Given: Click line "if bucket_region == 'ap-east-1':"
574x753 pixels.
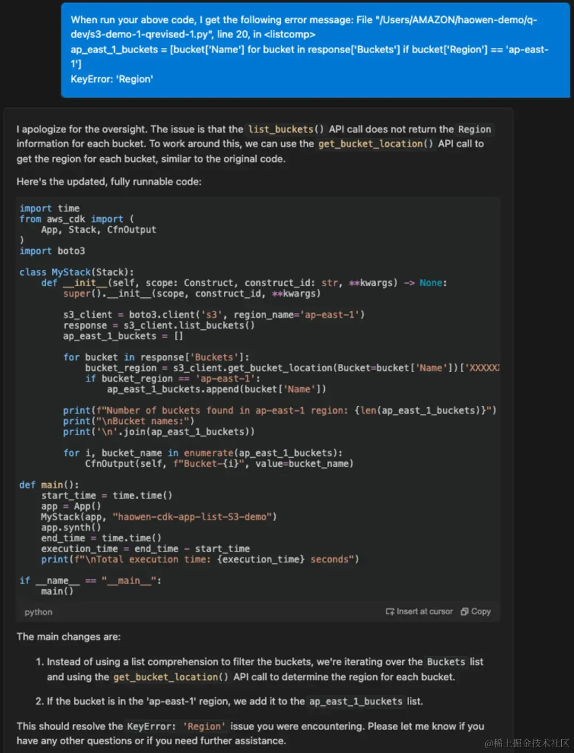Looking at the screenshot, I should 173,378.
